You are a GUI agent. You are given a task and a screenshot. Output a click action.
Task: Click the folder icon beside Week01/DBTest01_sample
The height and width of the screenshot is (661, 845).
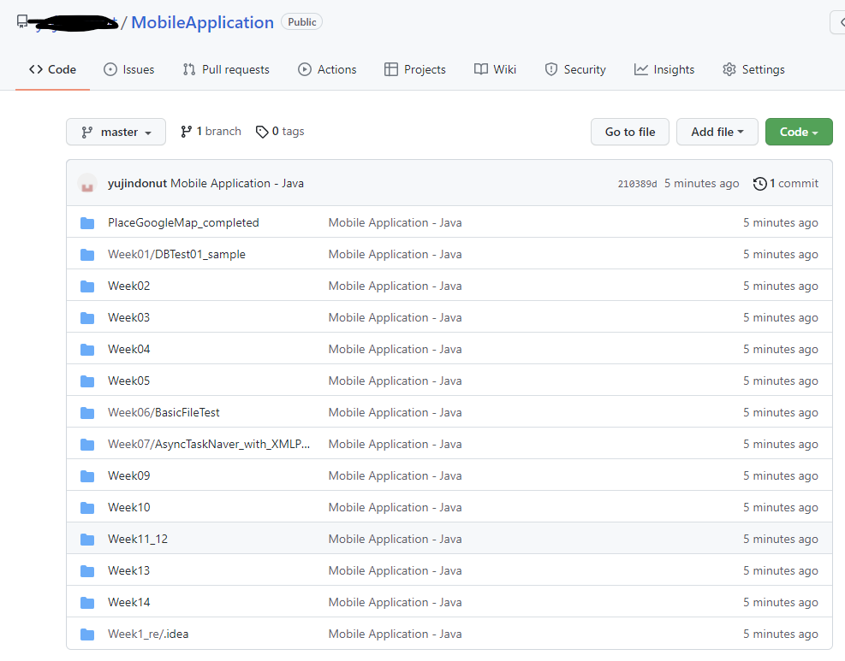[87, 255]
